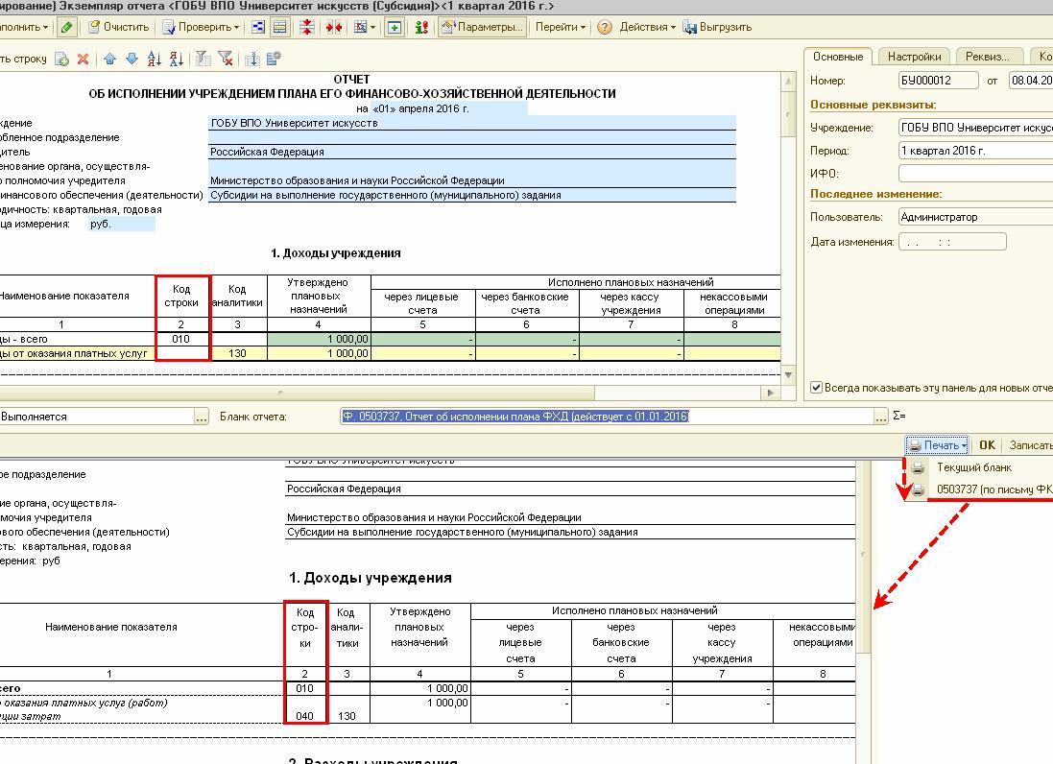Click the print preview vertical scrollbar thumb
Image resolution: width=1053 pixels, height=764 pixels.
pyautogui.click(x=864, y=555)
